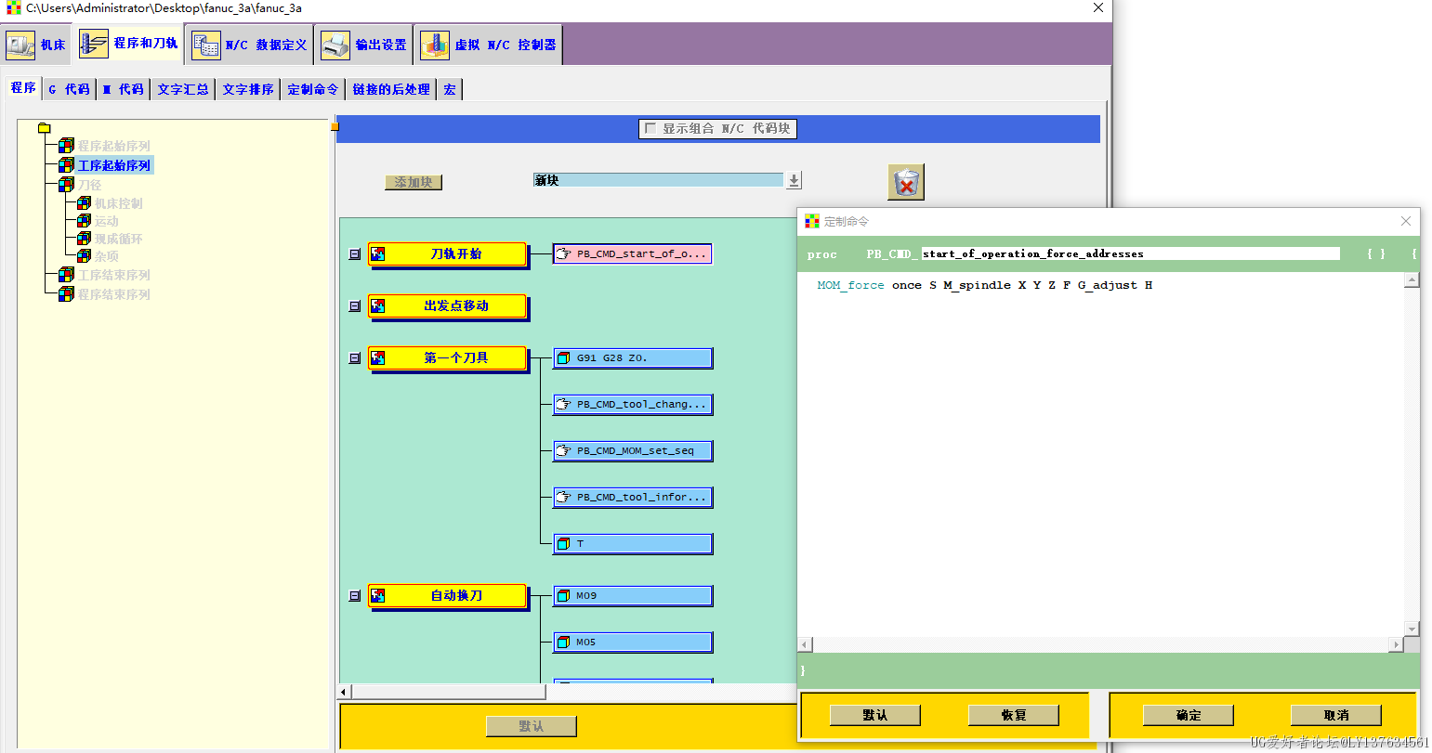1432x753 pixels.
Task: Select the M05 block
Action: click(x=633, y=643)
